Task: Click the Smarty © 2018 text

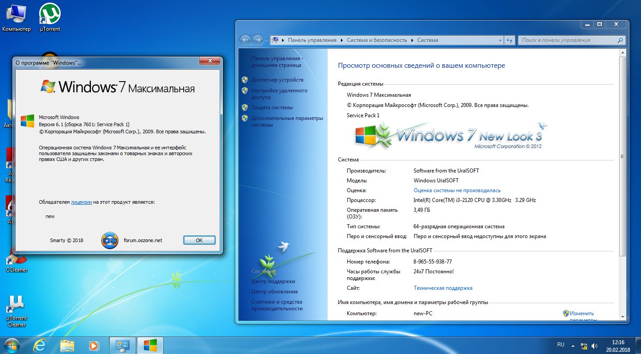Action: coord(66,240)
